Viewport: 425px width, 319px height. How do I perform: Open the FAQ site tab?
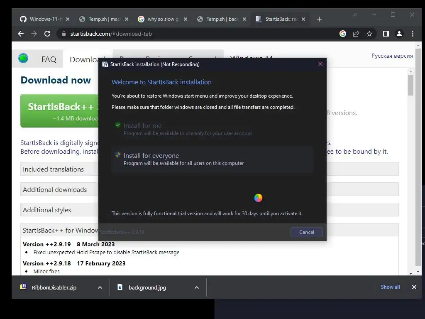tap(49, 59)
